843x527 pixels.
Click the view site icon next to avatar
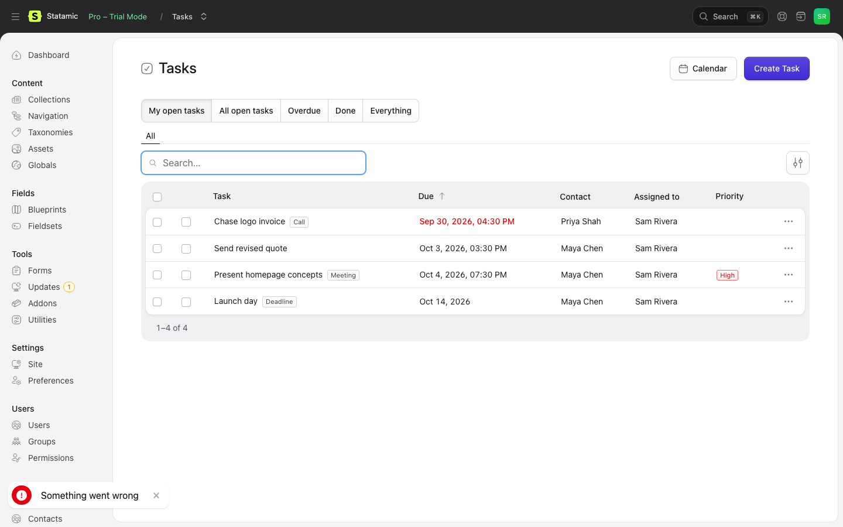pos(801,16)
